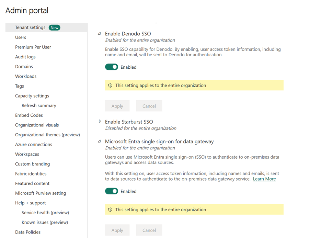Apply the Denodo SSO setting
Viewport: 321px width, 238px height.
click(x=117, y=106)
